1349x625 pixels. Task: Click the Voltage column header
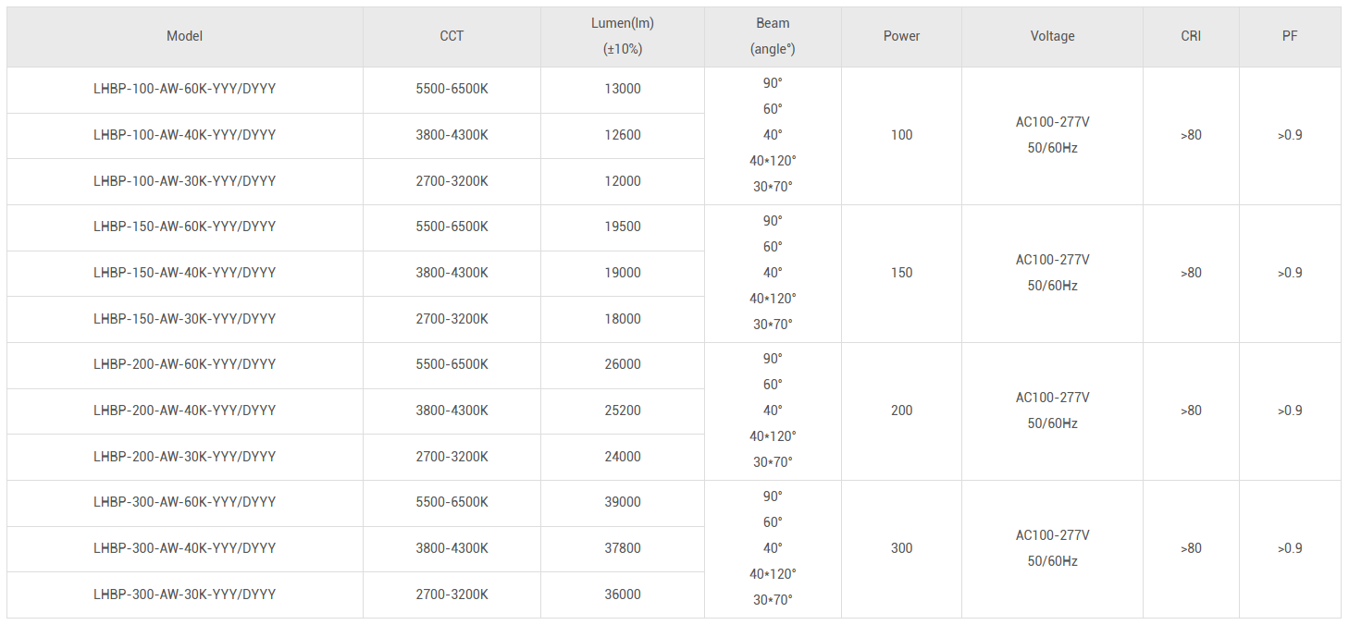[1052, 36]
